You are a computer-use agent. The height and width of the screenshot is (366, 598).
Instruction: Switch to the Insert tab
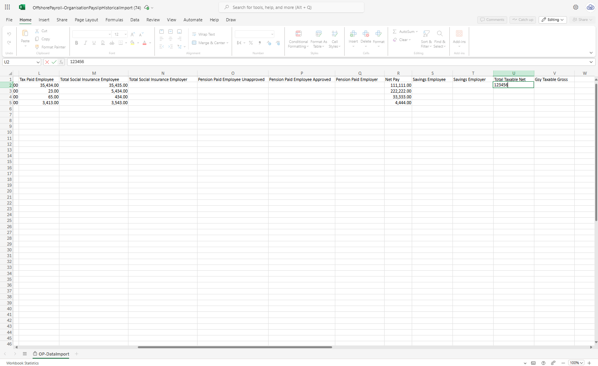(44, 20)
